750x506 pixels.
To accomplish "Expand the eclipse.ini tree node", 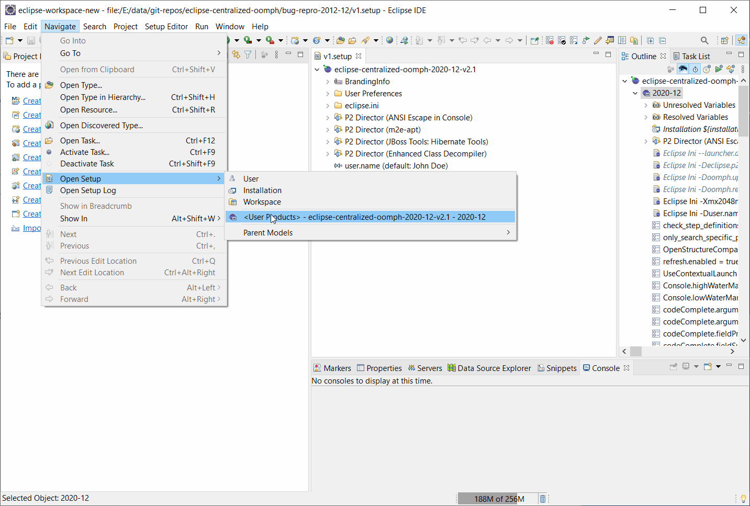I will tap(328, 106).
